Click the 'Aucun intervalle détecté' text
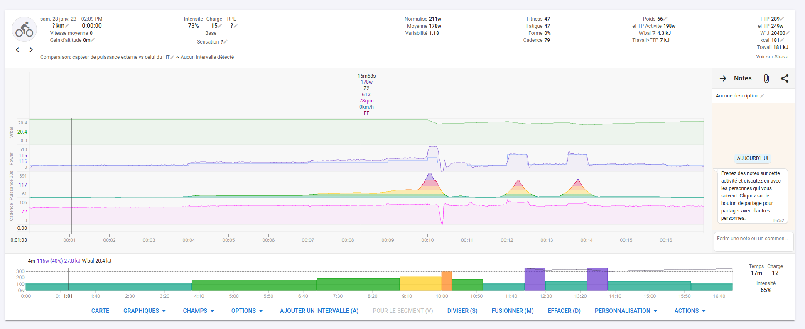This screenshot has width=805, height=329. tap(207, 57)
